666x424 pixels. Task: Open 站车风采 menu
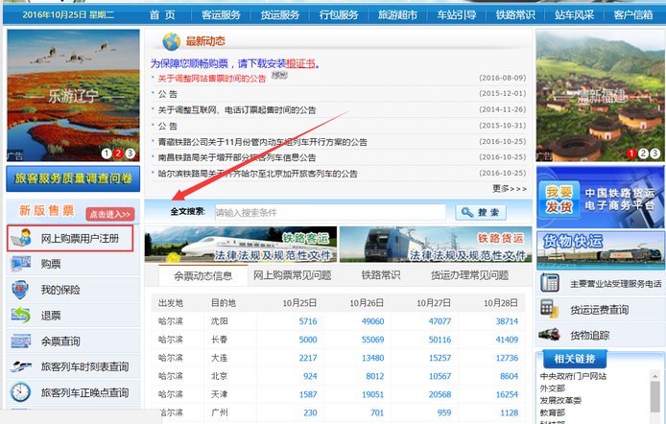[x=574, y=14]
